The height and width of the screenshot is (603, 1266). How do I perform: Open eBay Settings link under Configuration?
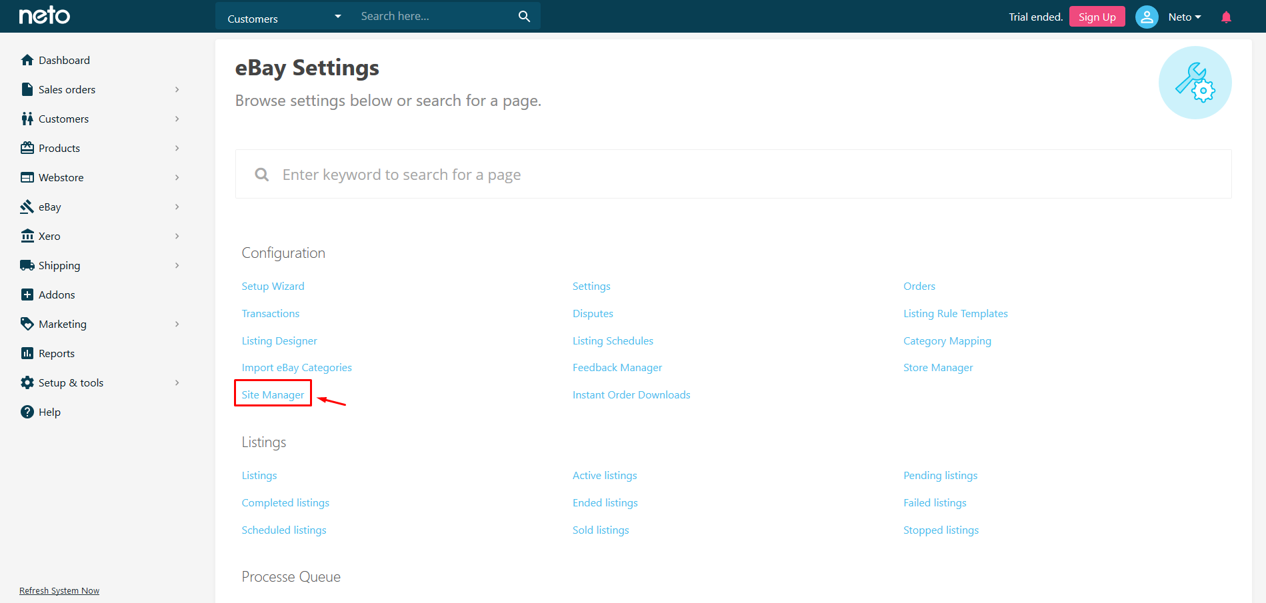click(591, 286)
